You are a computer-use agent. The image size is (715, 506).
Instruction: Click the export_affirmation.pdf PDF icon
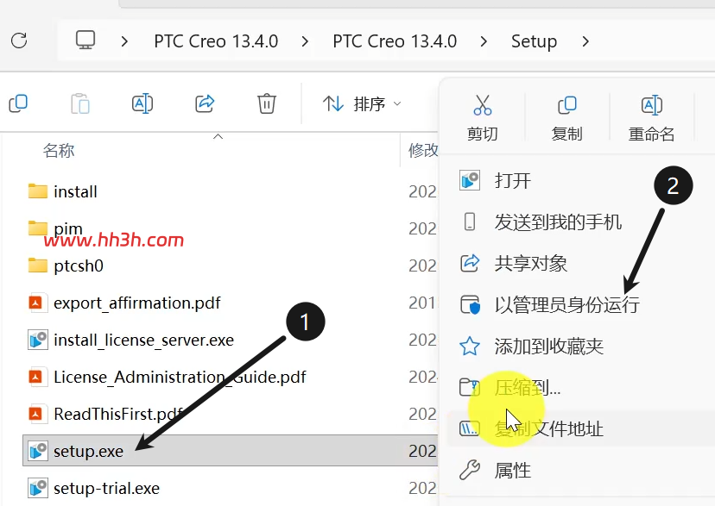coord(37,303)
